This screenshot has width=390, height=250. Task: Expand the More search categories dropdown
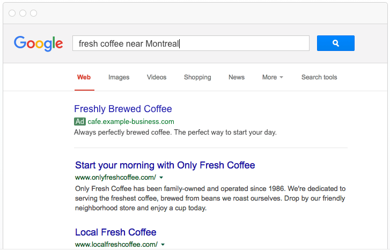tap(273, 77)
